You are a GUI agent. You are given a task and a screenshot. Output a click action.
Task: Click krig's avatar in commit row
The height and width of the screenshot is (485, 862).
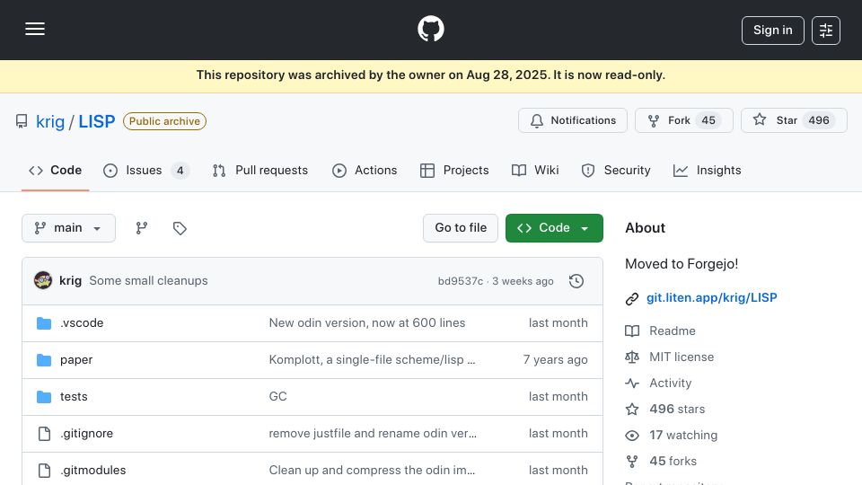click(x=43, y=280)
